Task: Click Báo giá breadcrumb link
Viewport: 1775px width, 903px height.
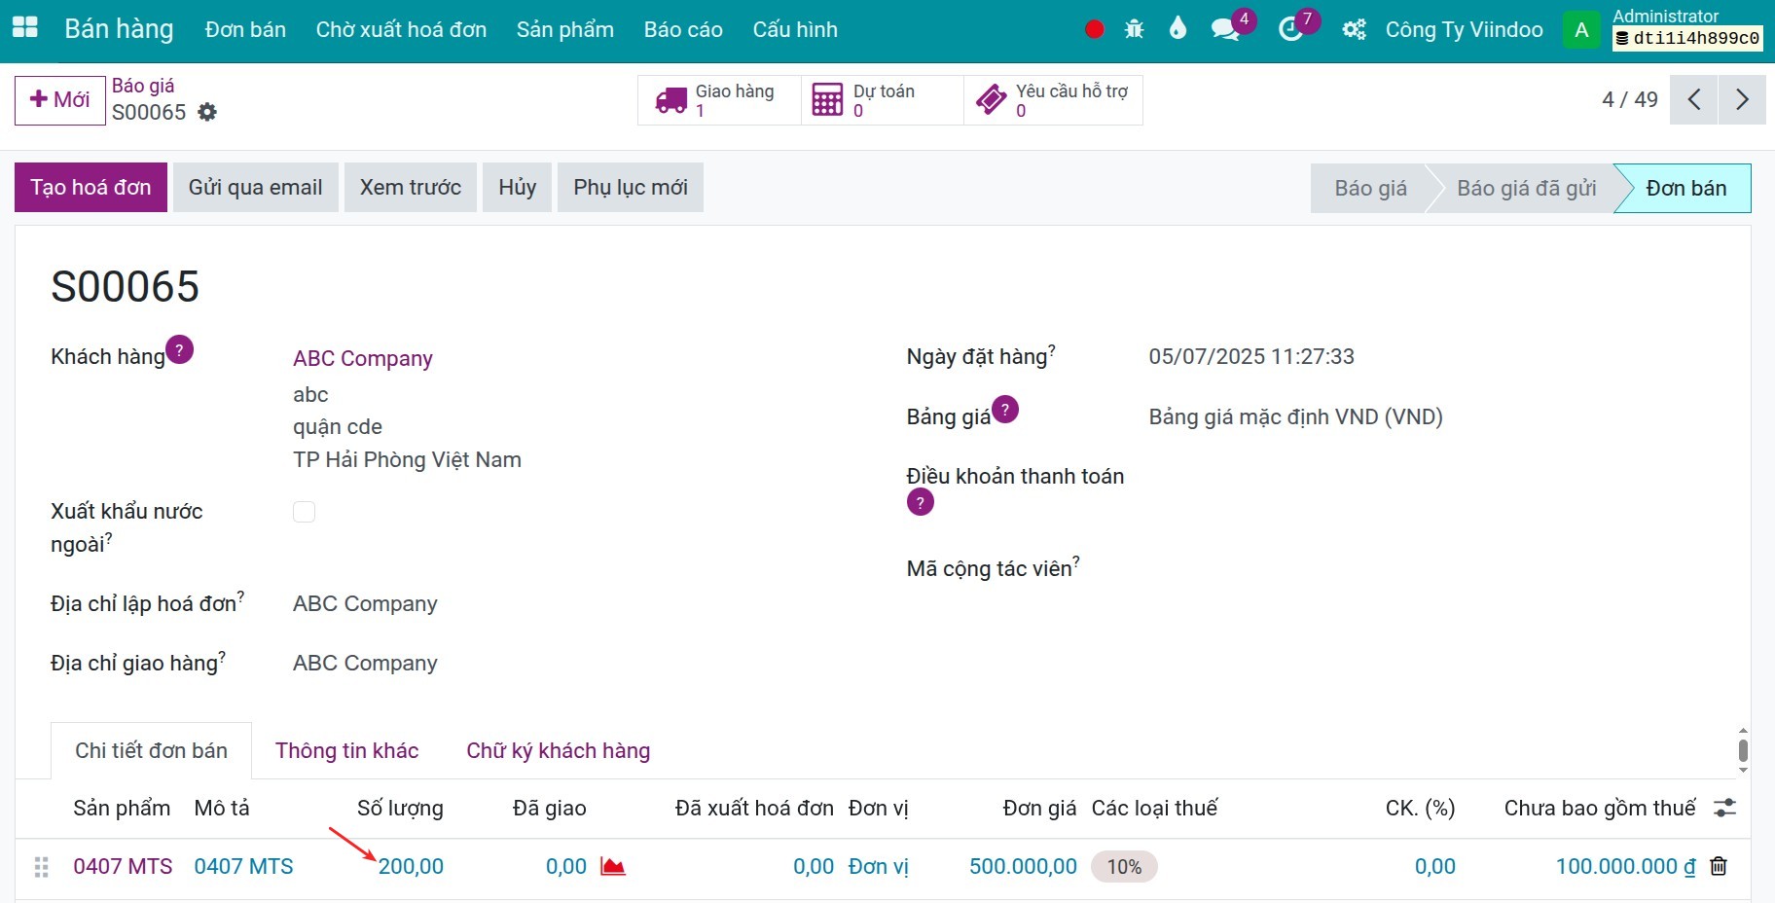Action: [143, 86]
